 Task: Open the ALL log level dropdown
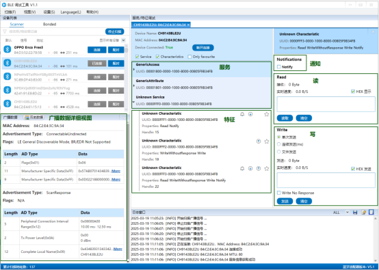point(341,213)
